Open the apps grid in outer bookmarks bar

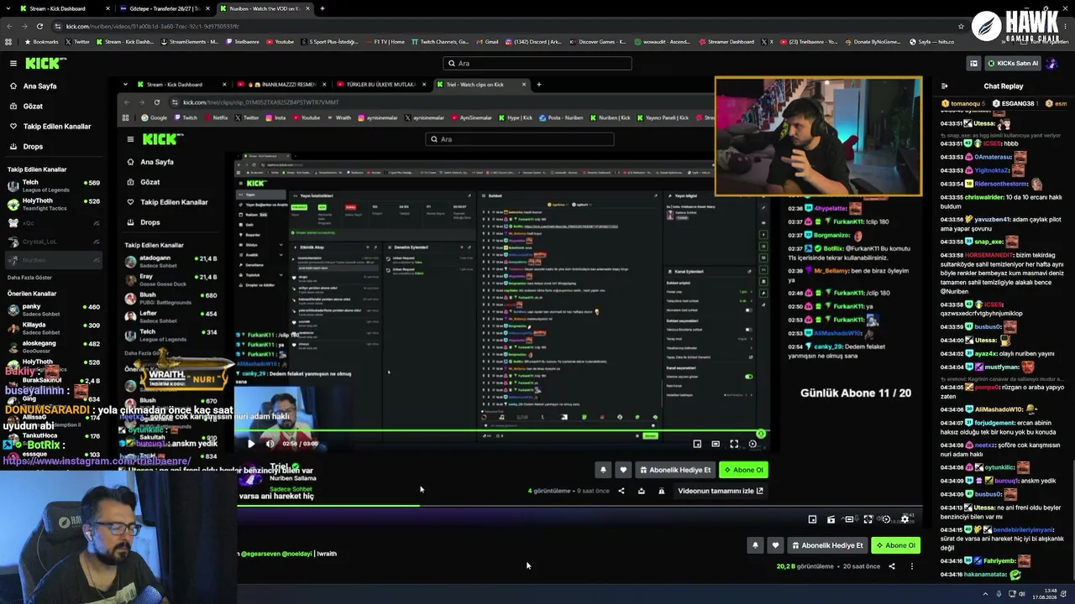8,41
